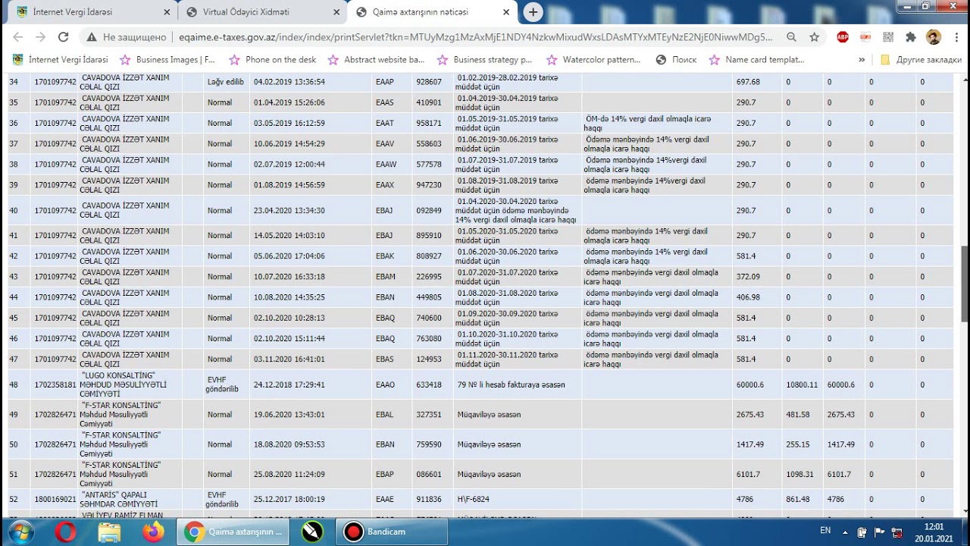Launch Firefox from the taskbar
The image size is (970, 546).
pyautogui.click(x=153, y=532)
